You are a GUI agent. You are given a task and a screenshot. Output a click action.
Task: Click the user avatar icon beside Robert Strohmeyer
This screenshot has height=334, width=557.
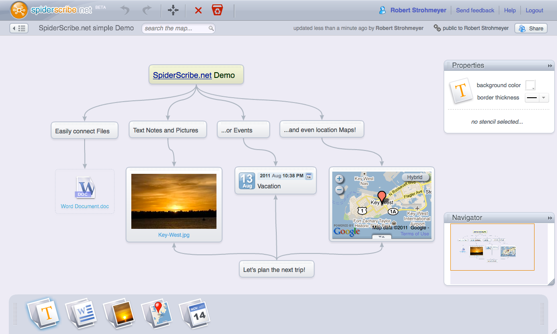[382, 10]
